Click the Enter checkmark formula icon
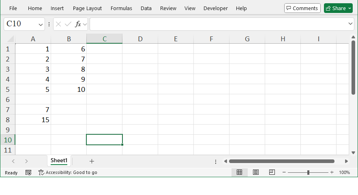This screenshot has width=358, height=195. coord(68,24)
